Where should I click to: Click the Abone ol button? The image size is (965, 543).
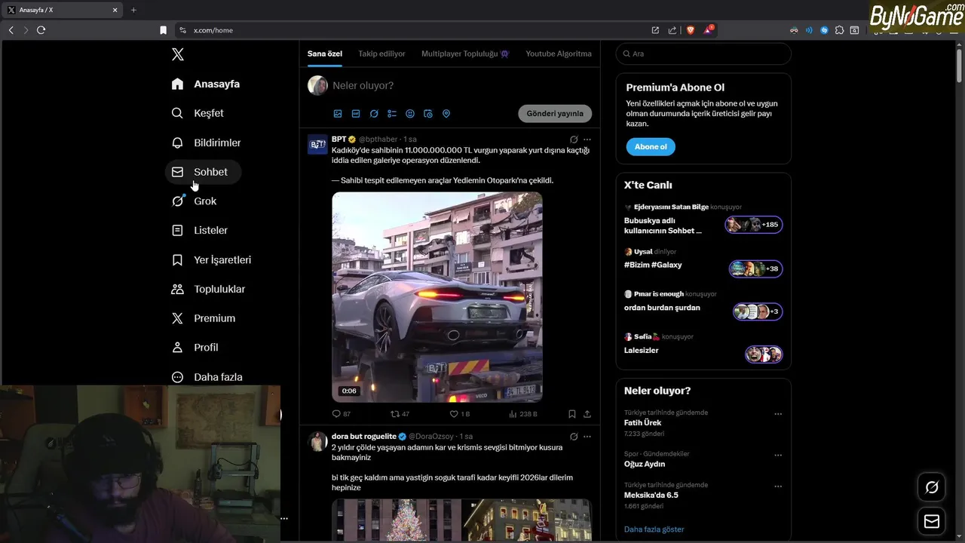click(x=651, y=146)
